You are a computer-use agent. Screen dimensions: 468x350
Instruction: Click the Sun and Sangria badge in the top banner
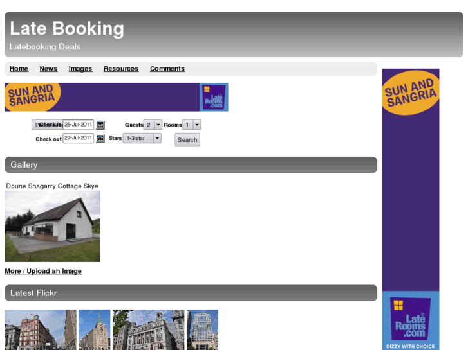pos(33,97)
